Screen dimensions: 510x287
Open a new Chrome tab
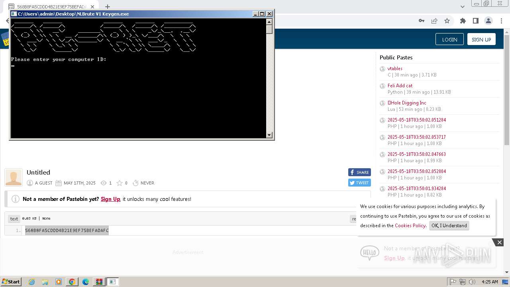pyautogui.click(x=108, y=6)
